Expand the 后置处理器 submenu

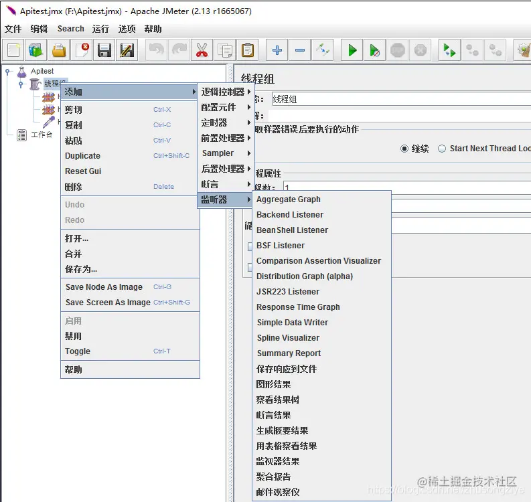(226, 169)
